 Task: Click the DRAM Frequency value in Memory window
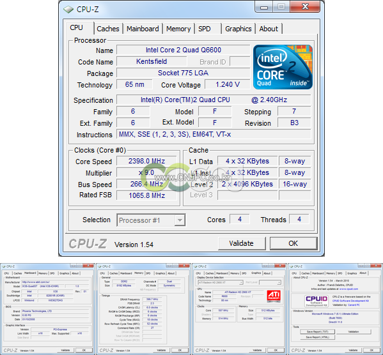152,299
